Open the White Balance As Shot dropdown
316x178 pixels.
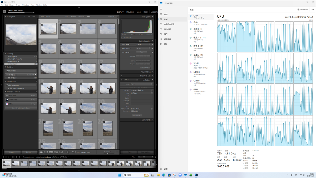(x=143, y=49)
